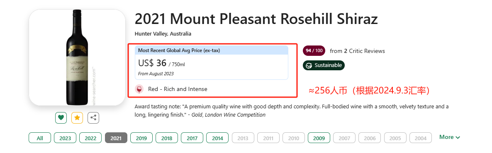Image resolution: width=492 pixels, height=153 pixels.
Task: Select the currently active 2021 vintage tab
Action: tap(116, 138)
